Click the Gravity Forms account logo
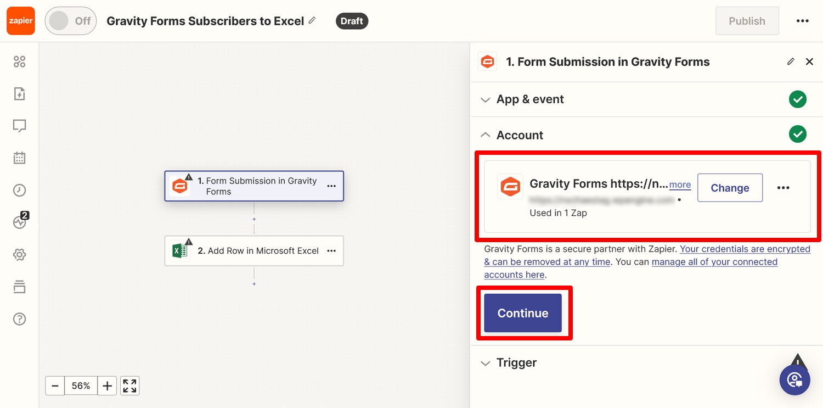 tap(510, 187)
